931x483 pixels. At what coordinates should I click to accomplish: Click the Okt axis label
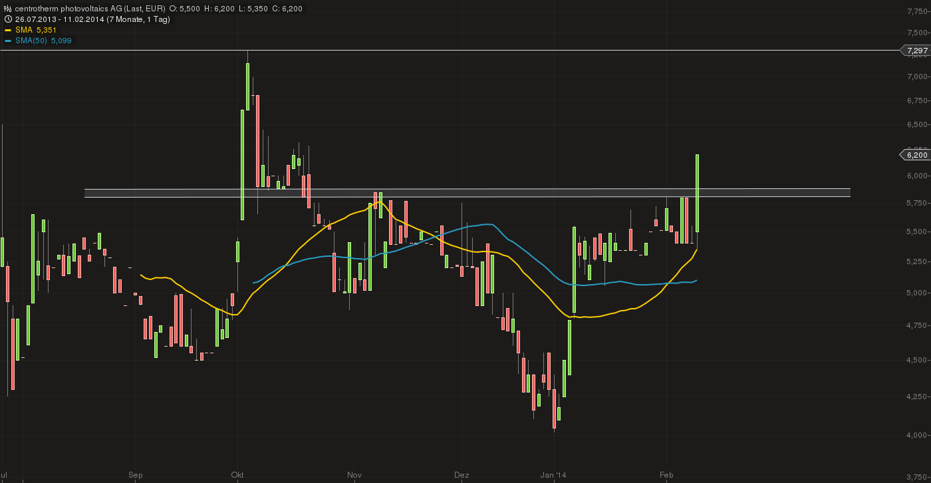click(238, 475)
